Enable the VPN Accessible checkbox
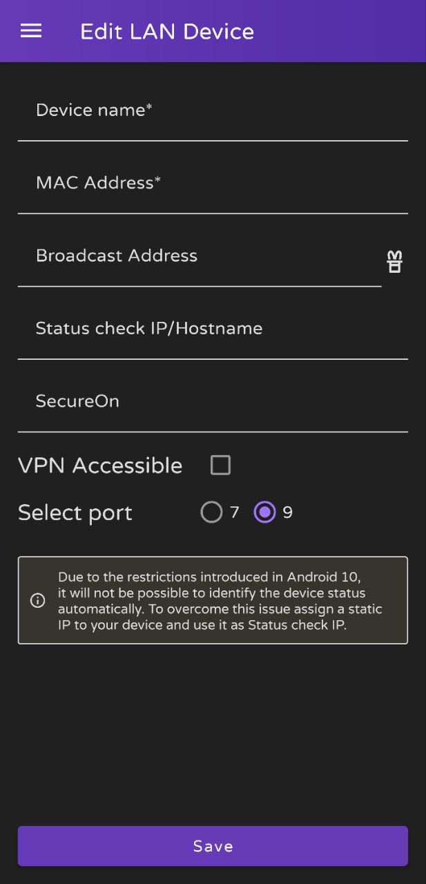The image size is (426, 884). (220, 465)
